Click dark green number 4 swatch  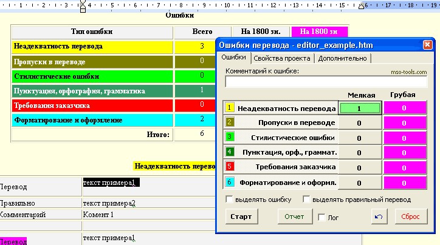point(229,152)
